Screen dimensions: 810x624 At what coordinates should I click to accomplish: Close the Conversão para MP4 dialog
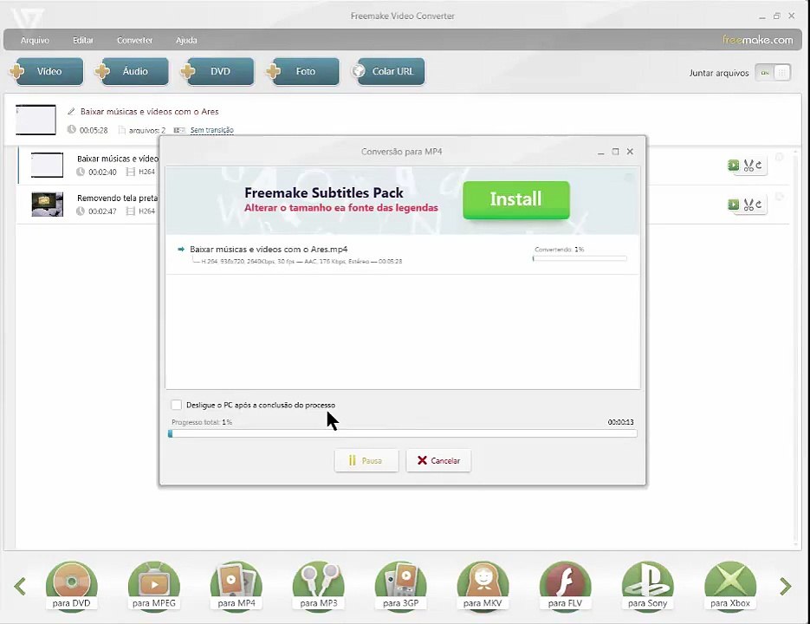tap(630, 152)
